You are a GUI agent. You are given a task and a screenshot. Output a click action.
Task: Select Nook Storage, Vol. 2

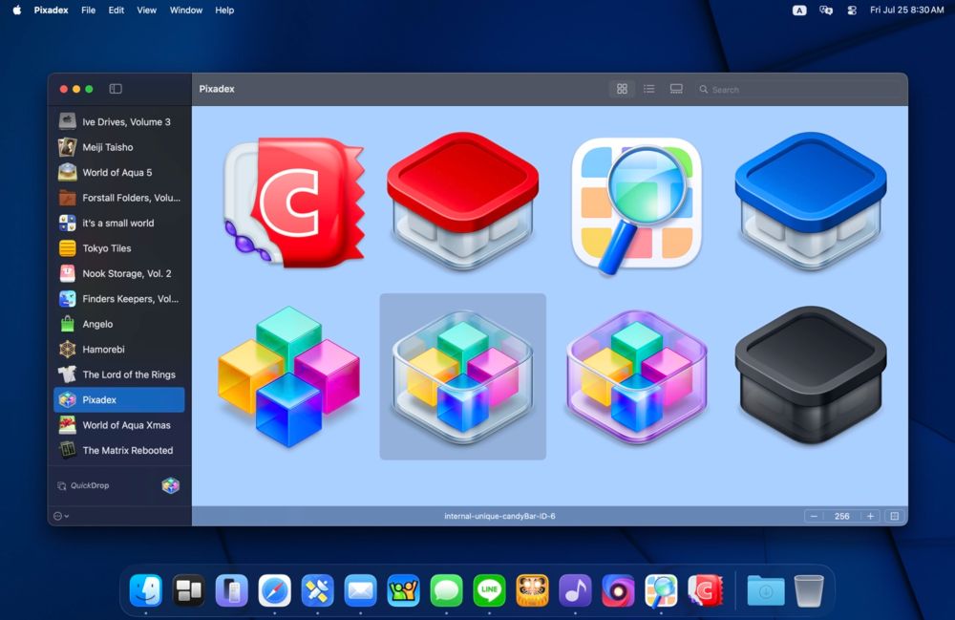tap(119, 273)
